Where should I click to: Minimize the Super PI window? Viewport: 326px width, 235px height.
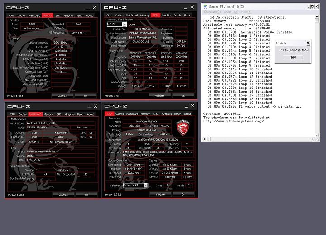pyautogui.click(x=309, y=7)
